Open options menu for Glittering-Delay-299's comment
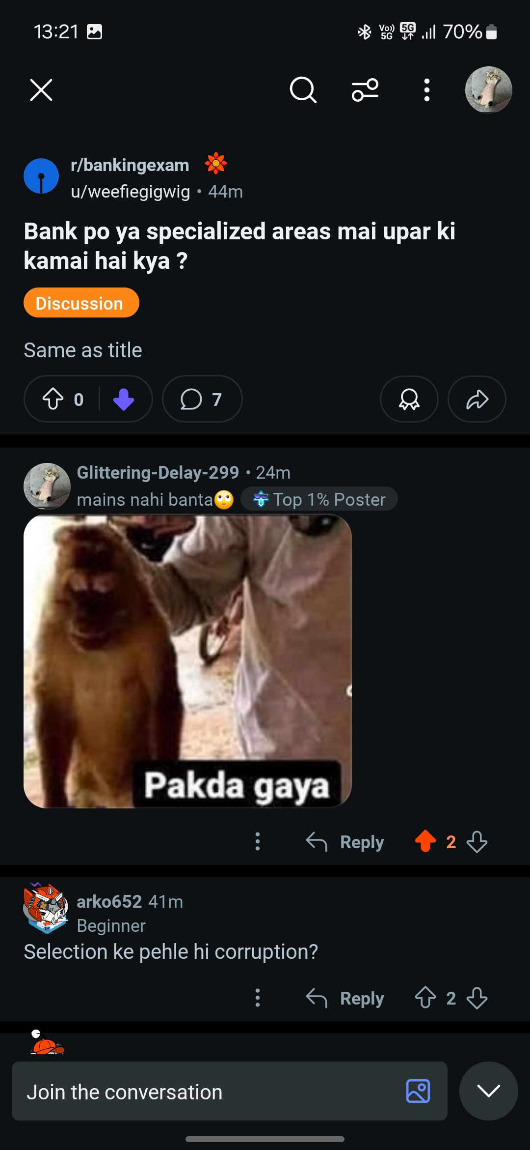Viewport: 530px width, 1150px height. (258, 841)
